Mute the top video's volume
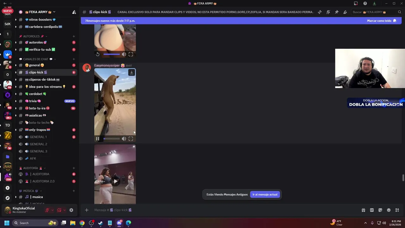 pos(124,54)
